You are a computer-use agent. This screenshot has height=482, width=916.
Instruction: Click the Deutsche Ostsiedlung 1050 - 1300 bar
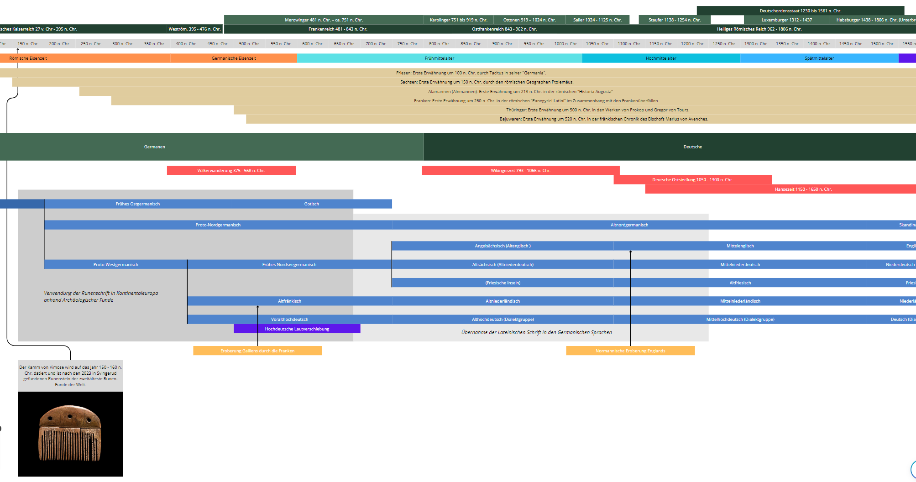[692, 180]
